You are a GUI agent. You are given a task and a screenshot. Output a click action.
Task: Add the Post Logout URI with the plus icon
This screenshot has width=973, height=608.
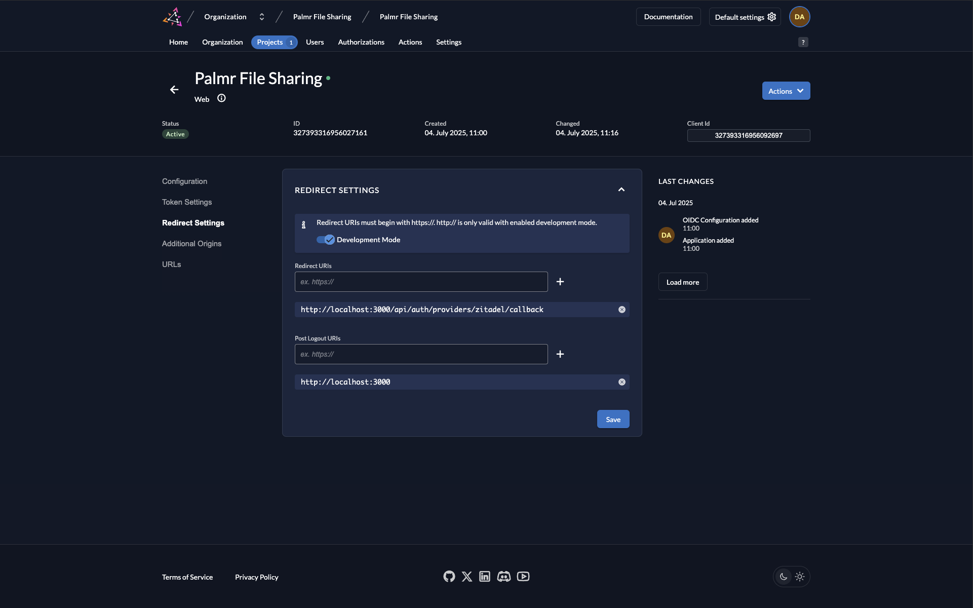[560, 354]
